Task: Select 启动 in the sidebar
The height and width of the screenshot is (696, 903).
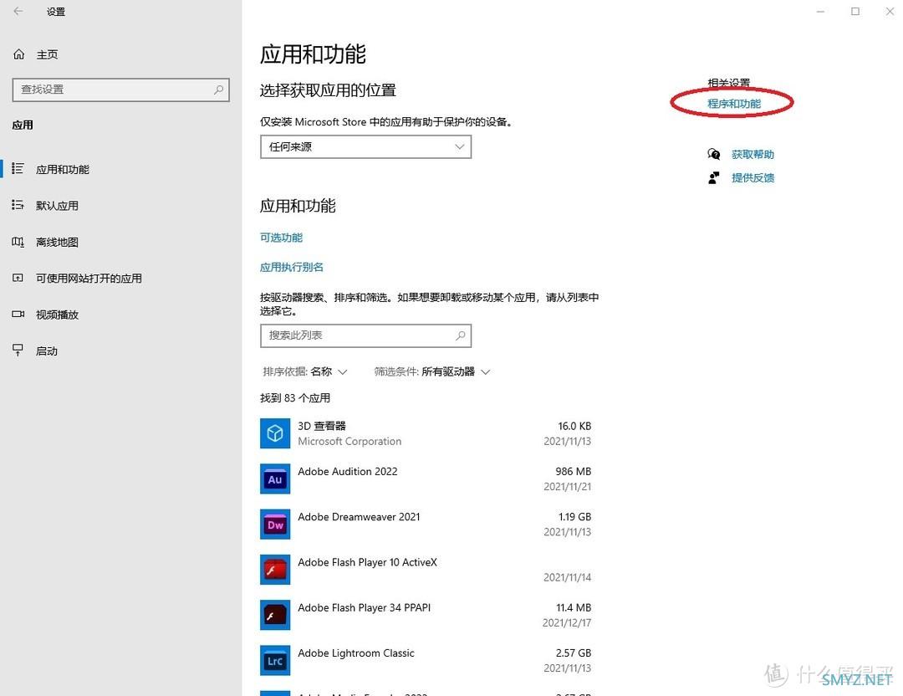Action: pyautogui.click(x=47, y=351)
